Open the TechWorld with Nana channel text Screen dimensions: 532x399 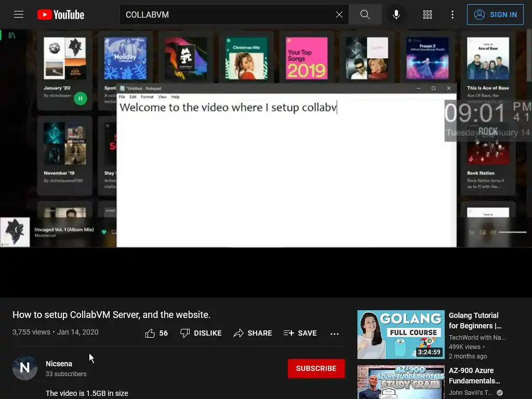(x=477, y=338)
